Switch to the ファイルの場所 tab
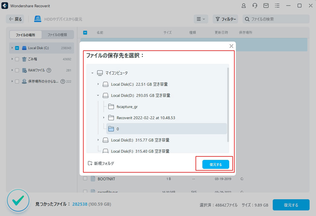Screen dimensions: 316x216 (26, 35)
